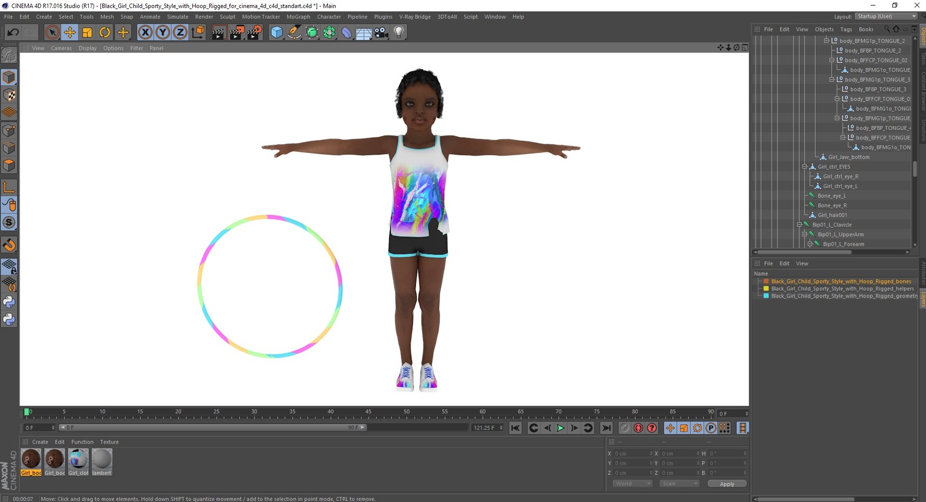Open the World coordinate dropdown
The image size is (926, 502).
click(x=633, y=484)
